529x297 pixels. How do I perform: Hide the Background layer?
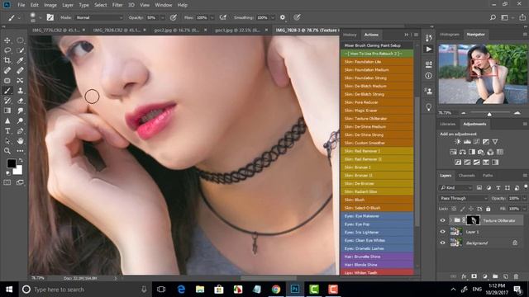coord(443,243)
